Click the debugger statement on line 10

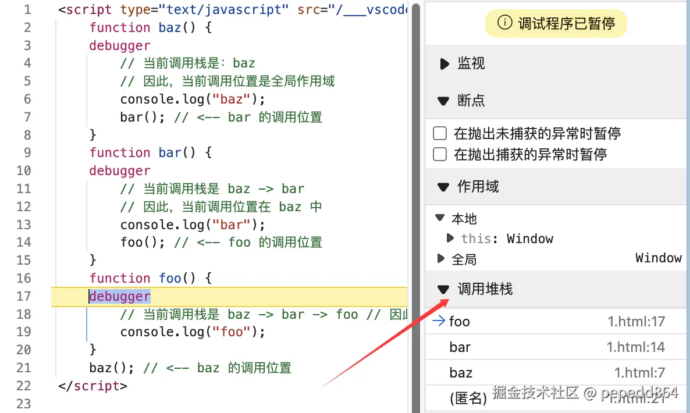(120, 170)
